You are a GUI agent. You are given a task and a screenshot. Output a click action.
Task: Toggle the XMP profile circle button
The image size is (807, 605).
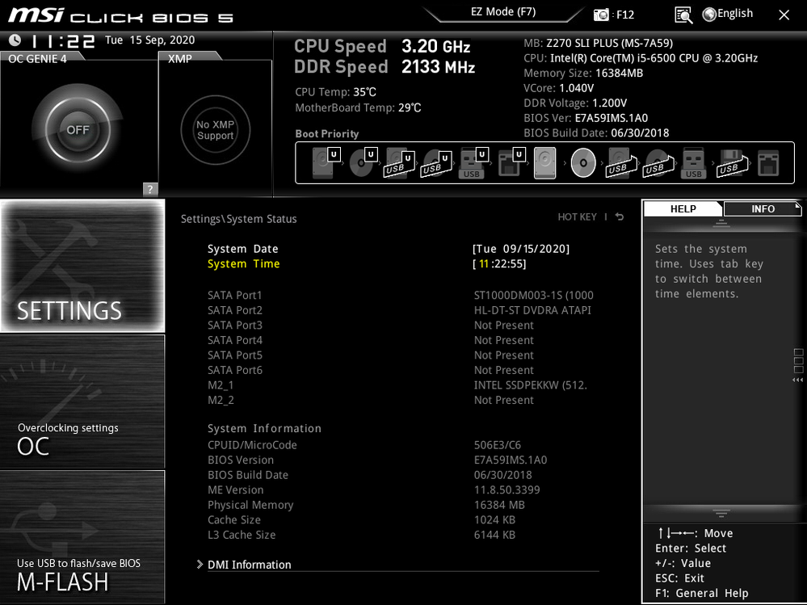point(215,130)
